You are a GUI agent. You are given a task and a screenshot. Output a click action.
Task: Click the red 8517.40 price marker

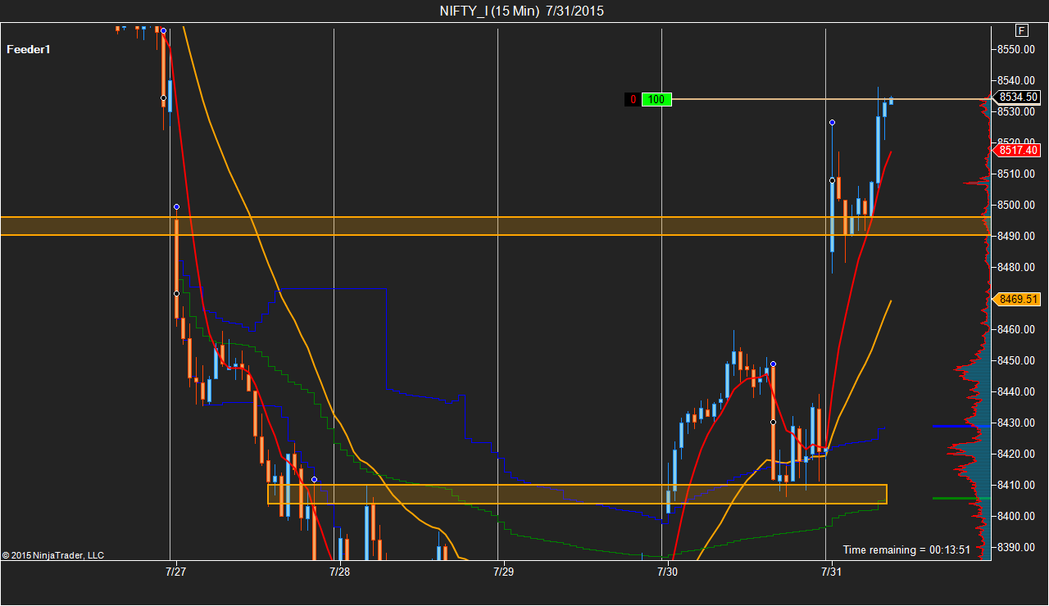point(1018,150)
